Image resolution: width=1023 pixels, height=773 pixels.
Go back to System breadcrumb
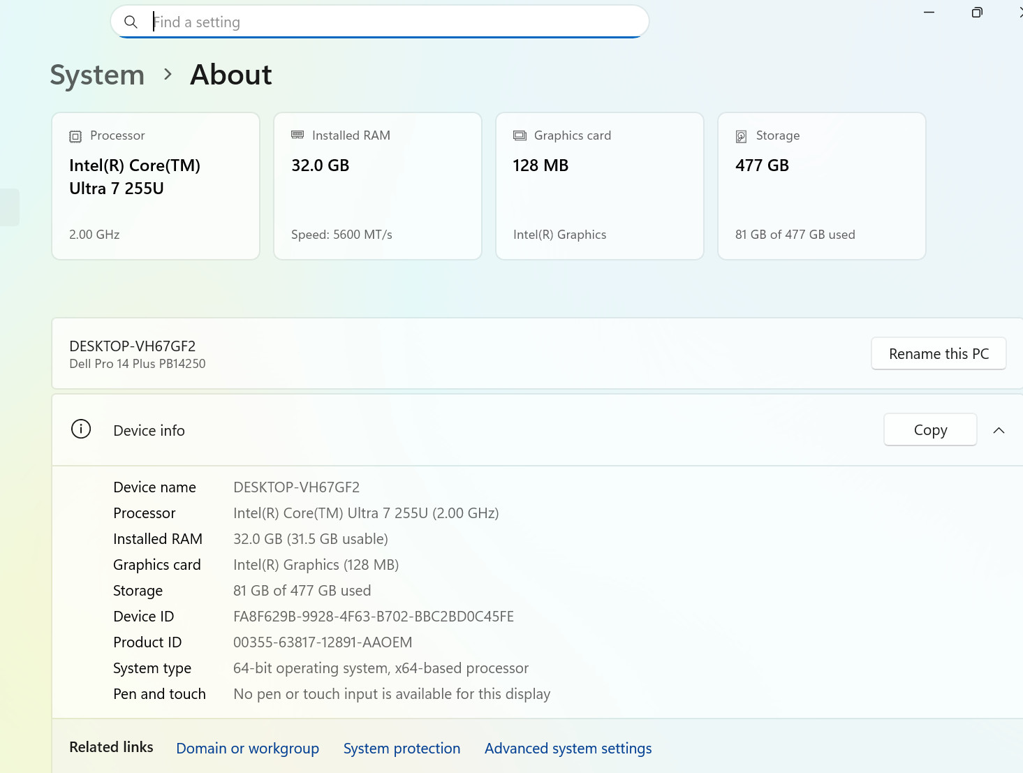pos(97,75)
